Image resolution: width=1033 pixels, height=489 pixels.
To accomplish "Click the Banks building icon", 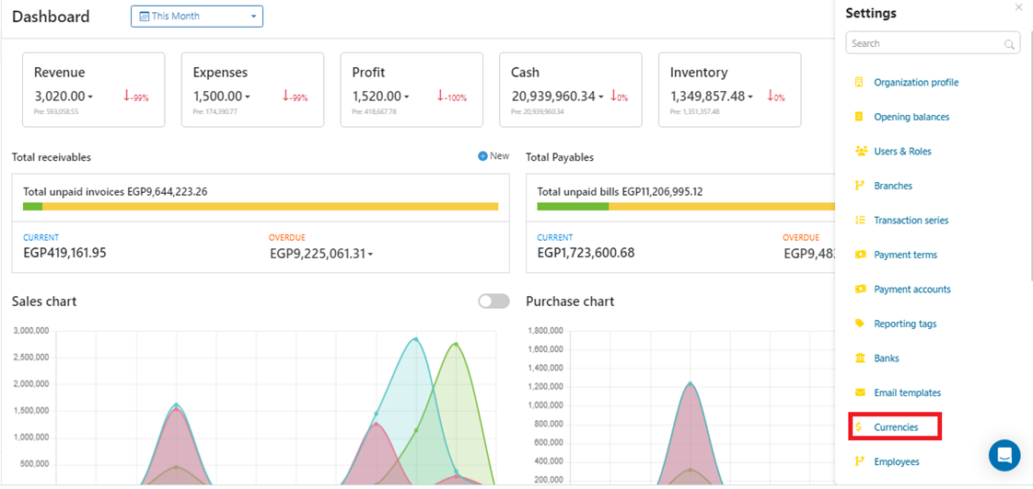I will click(859, 358).
